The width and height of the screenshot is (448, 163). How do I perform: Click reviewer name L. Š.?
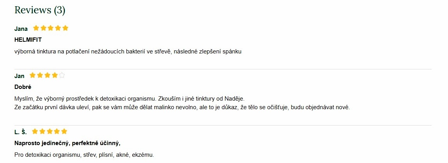click(x=20, y=132)
